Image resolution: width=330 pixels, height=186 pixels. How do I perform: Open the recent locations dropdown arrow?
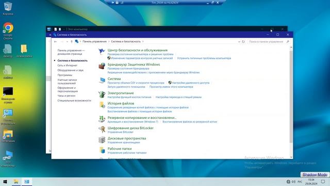67,42
